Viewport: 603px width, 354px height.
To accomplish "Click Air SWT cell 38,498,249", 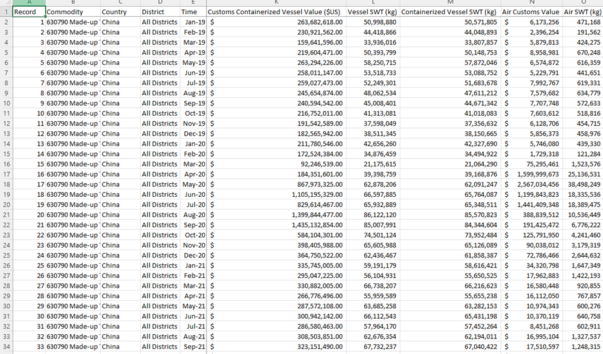I will coord(583,184).
